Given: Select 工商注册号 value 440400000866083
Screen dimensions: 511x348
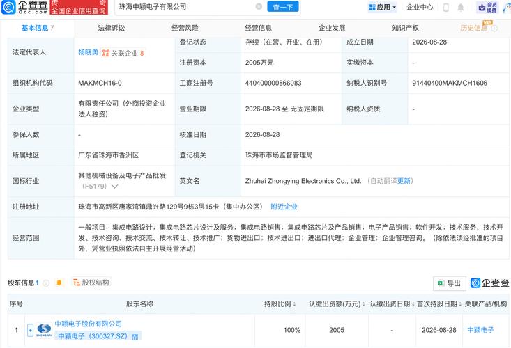Looking at the screenshot, I should [x=273, y=83].
